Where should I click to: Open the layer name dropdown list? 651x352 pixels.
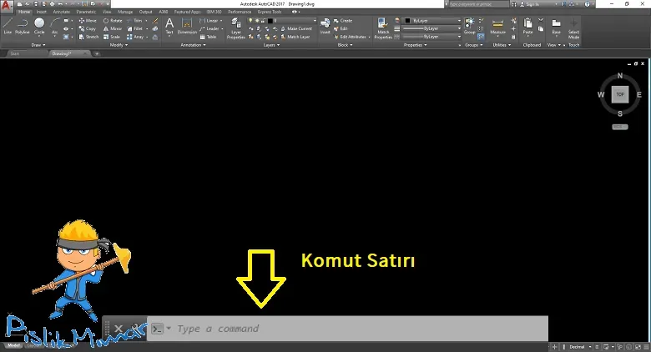pos(315,20)
